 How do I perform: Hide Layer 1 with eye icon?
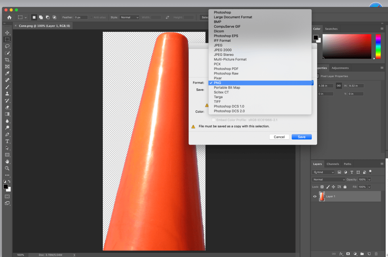(314, 196)
